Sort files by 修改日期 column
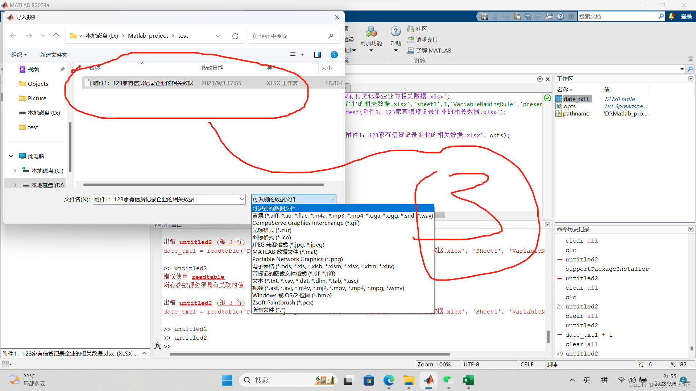This screenshot has height=391, width=696. [212, 68]
